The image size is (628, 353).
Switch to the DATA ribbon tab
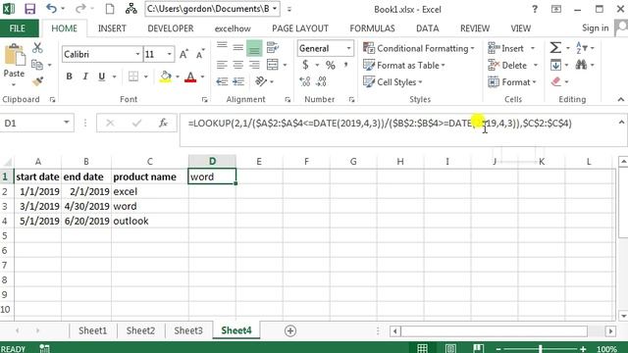pos(428,28)
